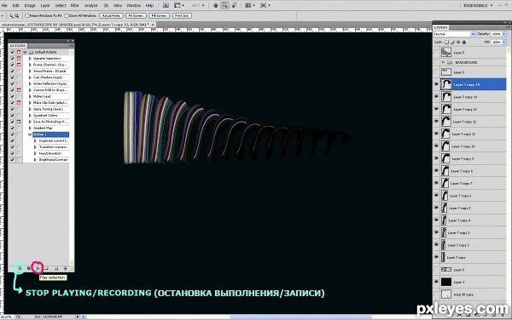The height and width of the screenshot is (320, 512).
Task: Open the Image menu
Action: click(30, 6)
